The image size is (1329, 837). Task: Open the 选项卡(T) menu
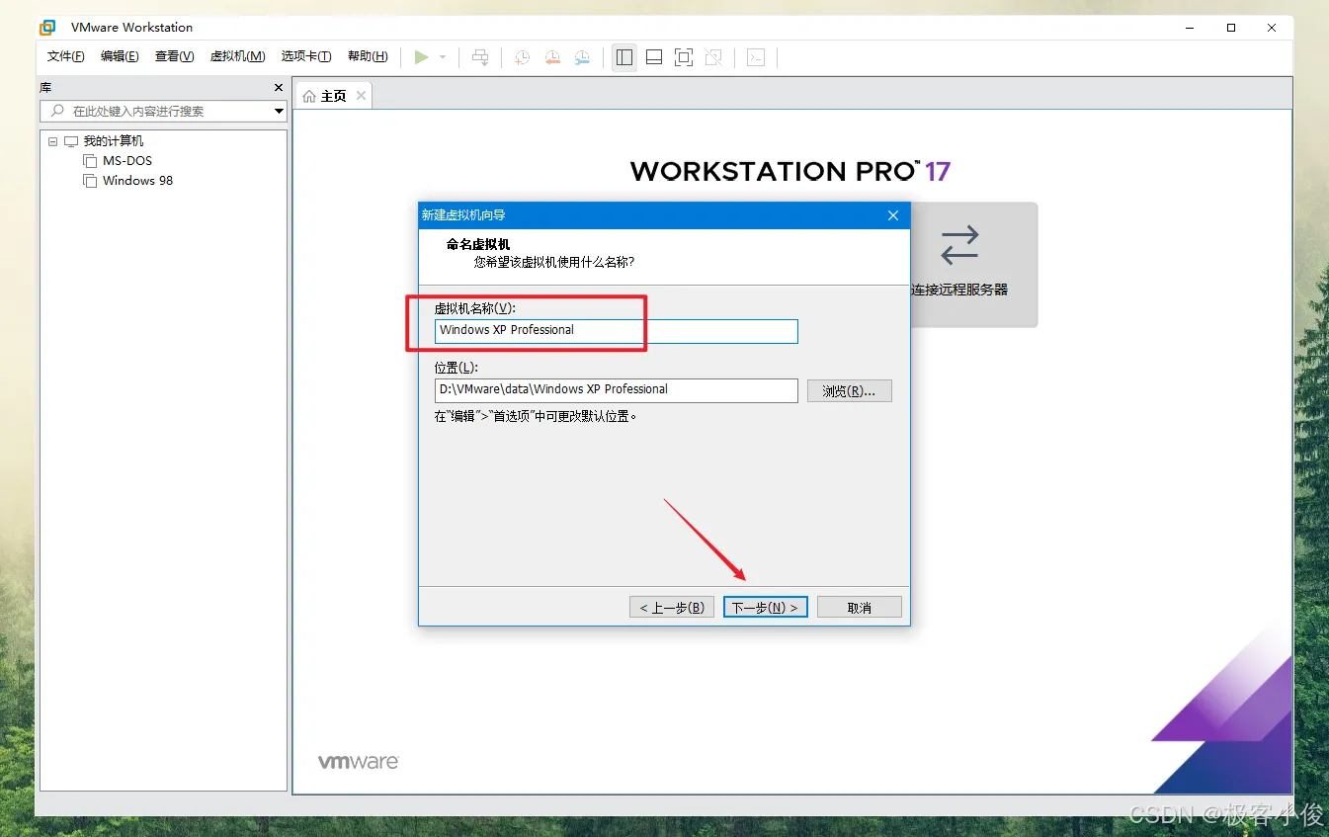tap(306, 56)
